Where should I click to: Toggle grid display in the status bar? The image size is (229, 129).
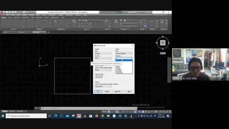[109, 112]
